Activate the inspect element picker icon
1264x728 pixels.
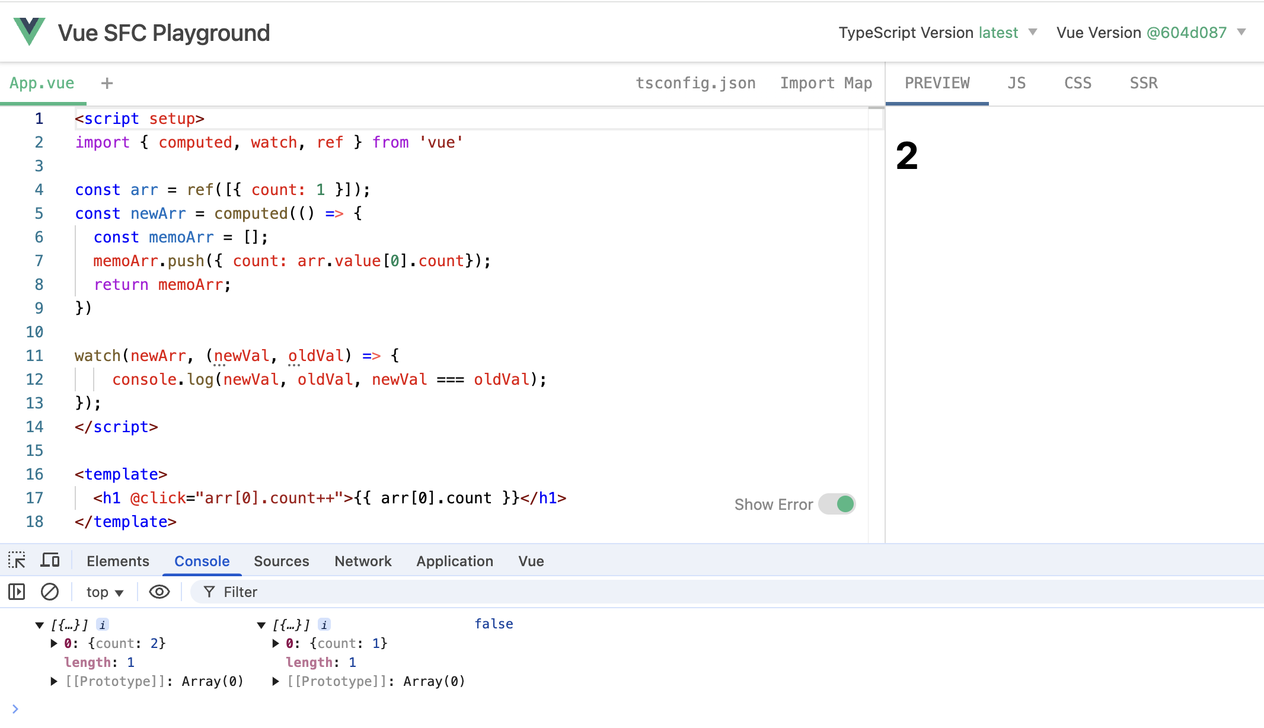tap(17, 560)
